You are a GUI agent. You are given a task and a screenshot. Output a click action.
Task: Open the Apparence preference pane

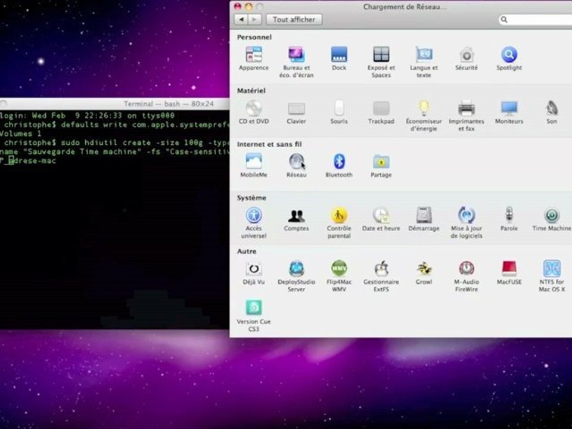click(x=254, y=58)
